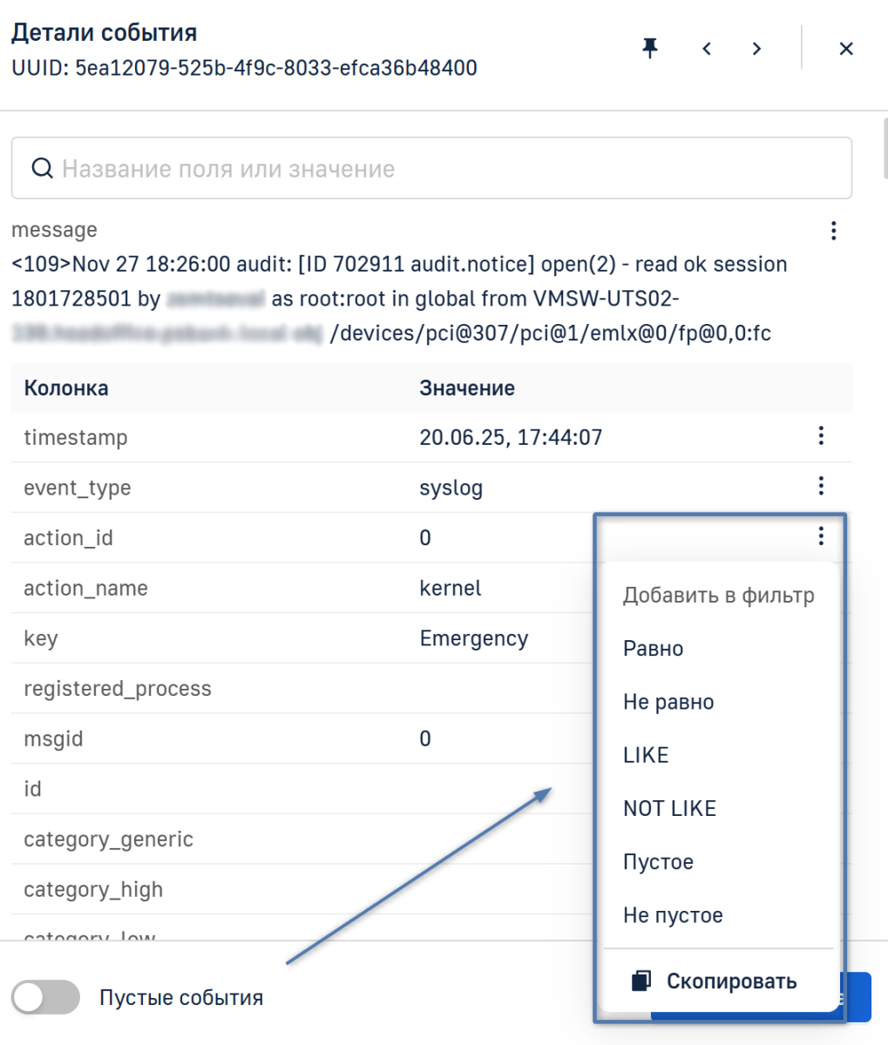This screenshot has height=1045, width=888.
Task: Choose LIKE in the filter menu
Action: point(646,755)
